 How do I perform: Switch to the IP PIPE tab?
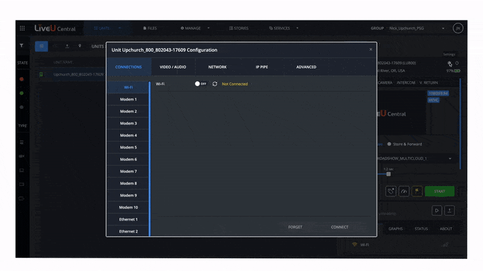[x=262, y=67]
